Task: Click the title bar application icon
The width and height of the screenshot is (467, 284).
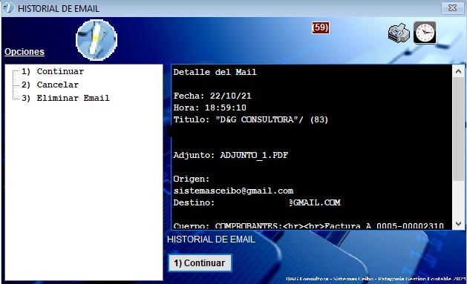Action: coord(8,8)
